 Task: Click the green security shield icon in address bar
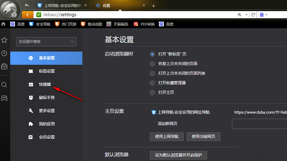(38, 15)
